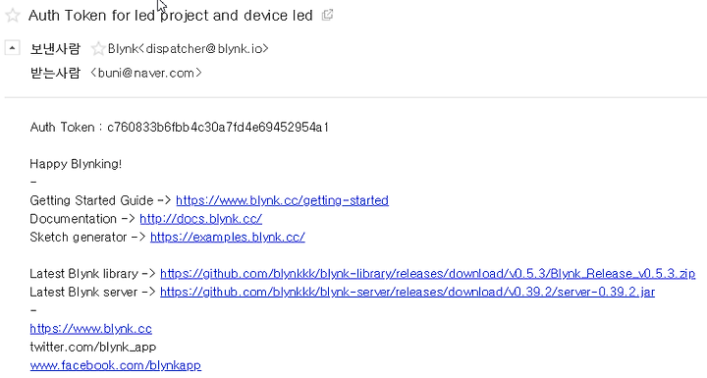This screenshot has height=378, width=707.
Task: Open the Getting Started Guide link
Action: (282, 200)
